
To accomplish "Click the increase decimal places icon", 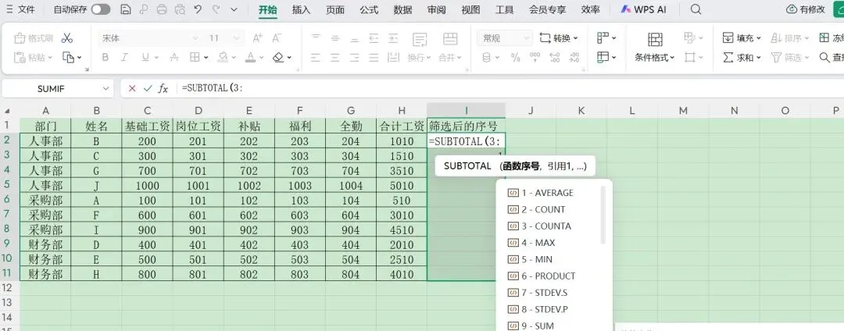I will point(554,58).
